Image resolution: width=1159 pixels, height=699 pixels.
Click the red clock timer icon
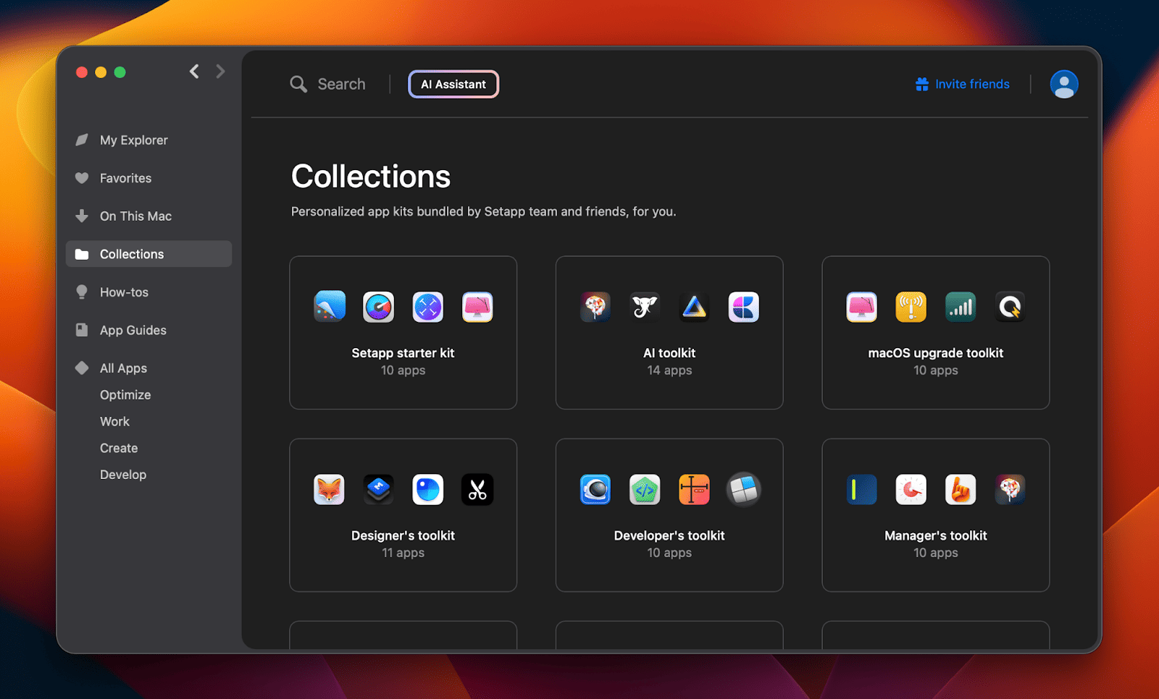pos(911,490)
